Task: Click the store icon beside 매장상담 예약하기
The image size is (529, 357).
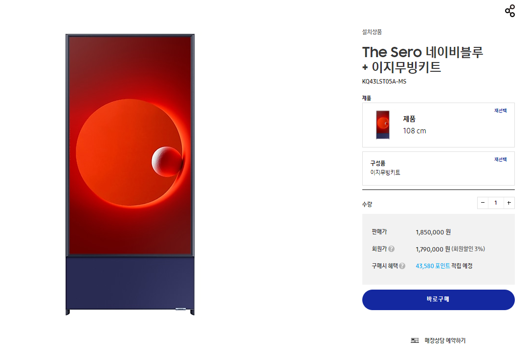Action: [415, 340]
